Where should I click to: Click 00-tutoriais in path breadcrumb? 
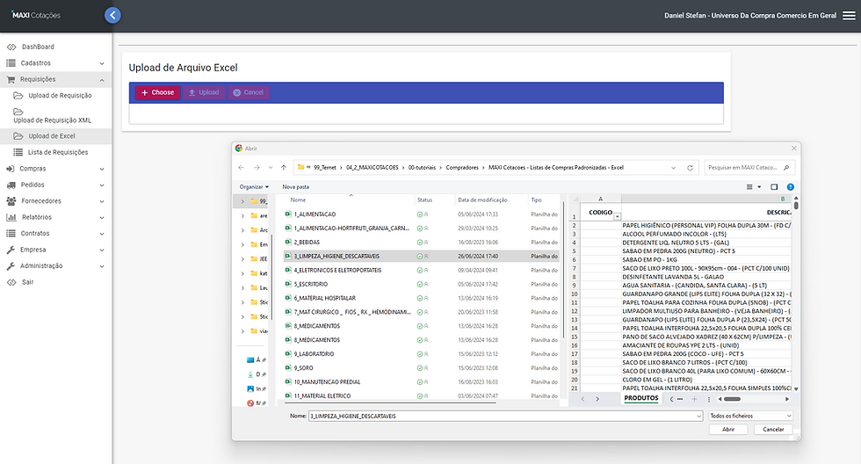(422, 168)
